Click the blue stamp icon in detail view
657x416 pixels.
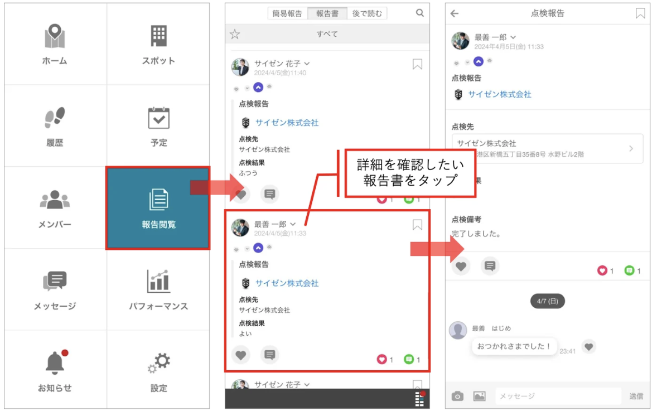479,61
